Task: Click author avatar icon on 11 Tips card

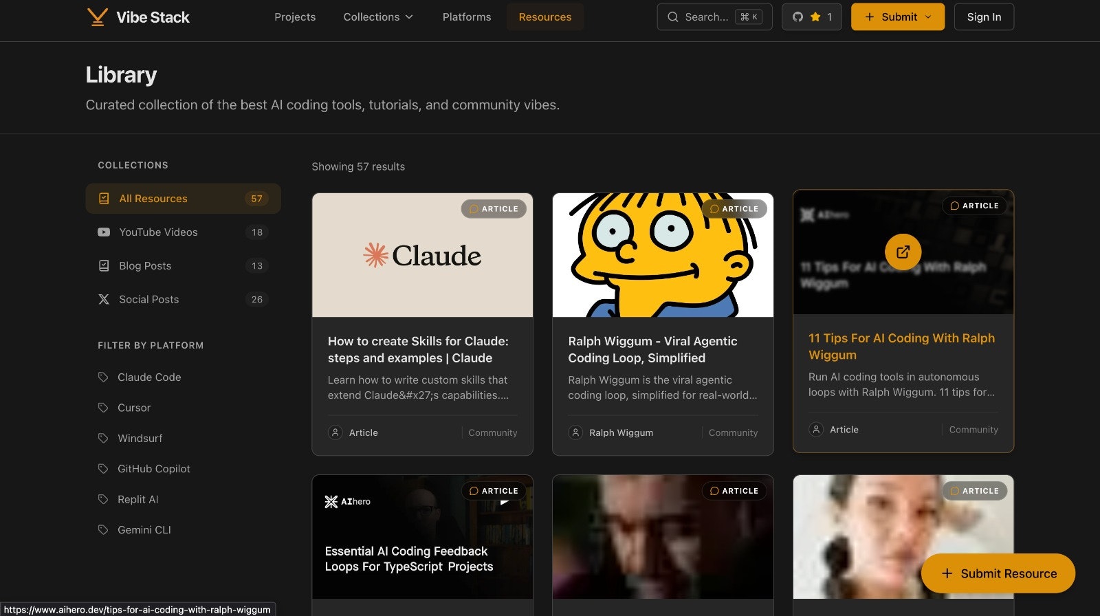Action: 816,429
